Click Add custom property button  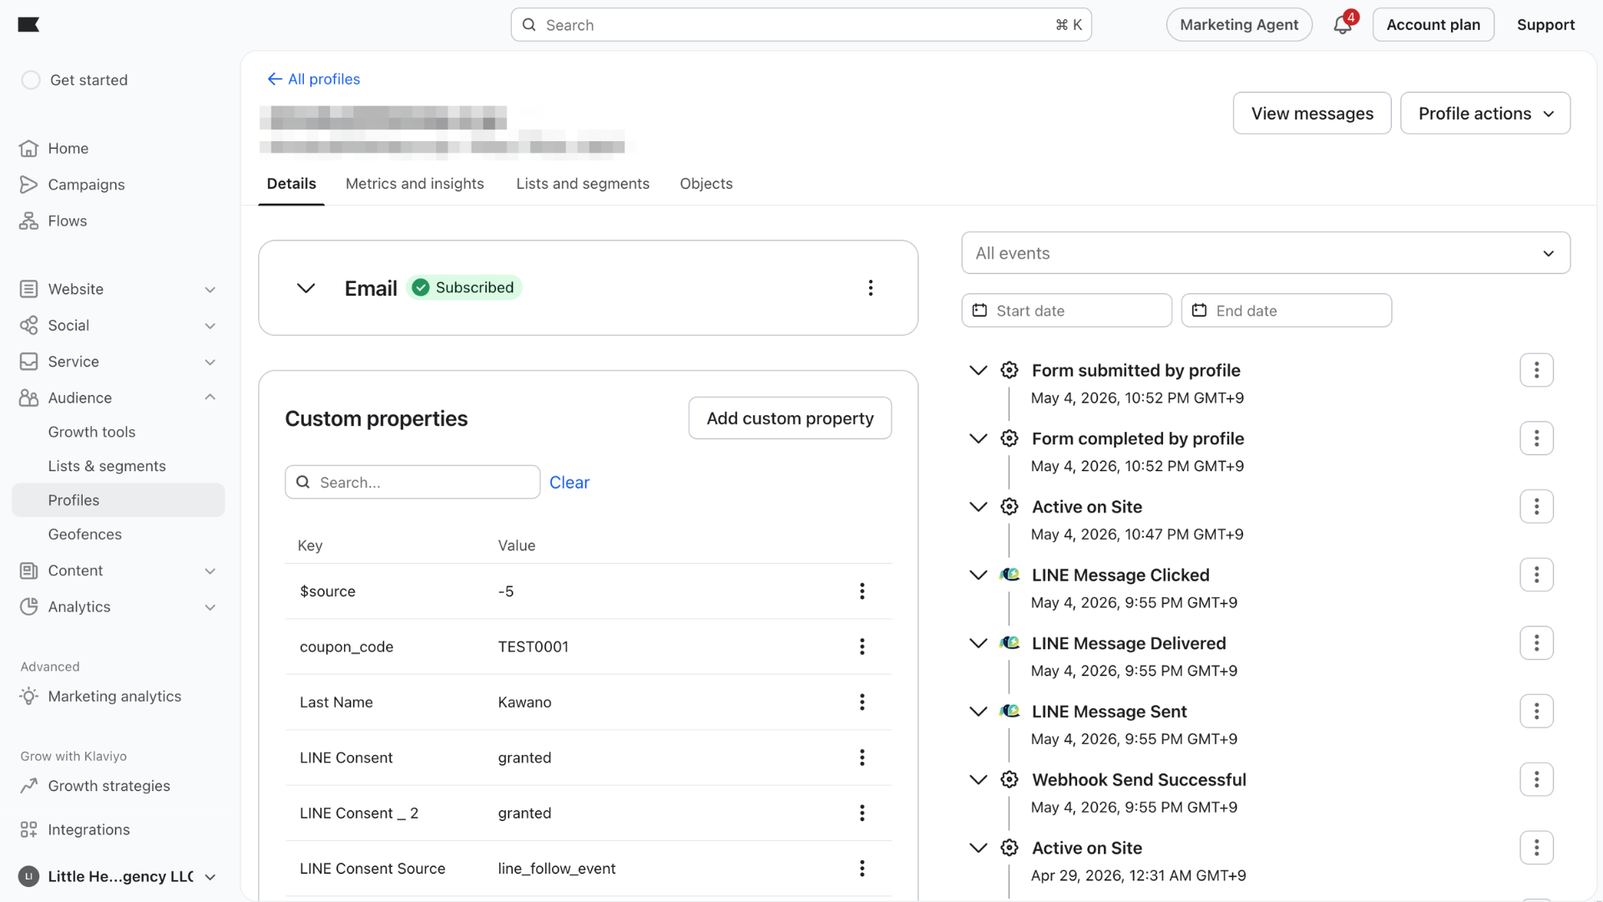(790, 418)
